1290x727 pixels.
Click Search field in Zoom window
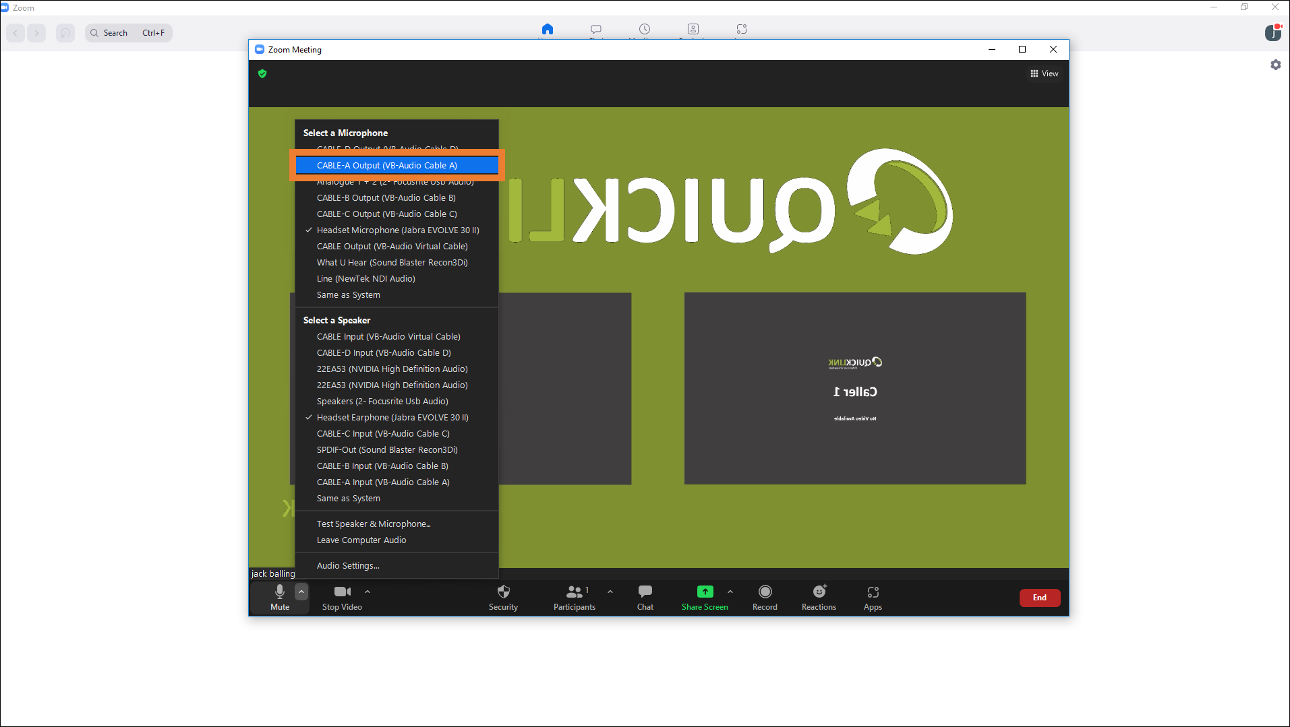(x=129, y=32)
